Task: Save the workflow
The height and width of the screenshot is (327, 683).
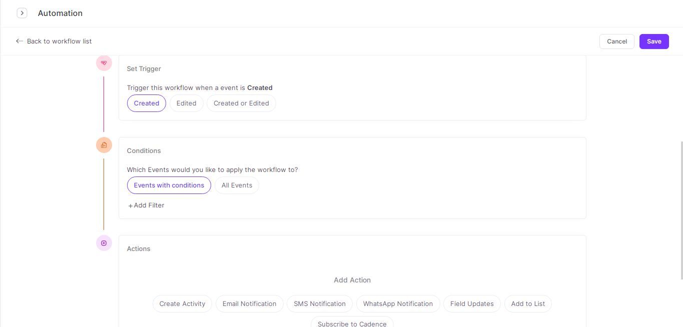Action: coord(653,41)
